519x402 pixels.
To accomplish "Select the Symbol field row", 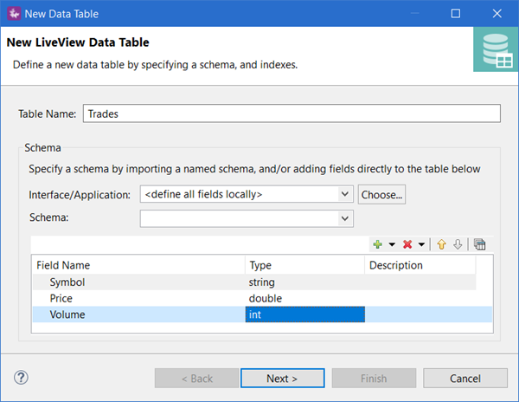I will point(67,282).
